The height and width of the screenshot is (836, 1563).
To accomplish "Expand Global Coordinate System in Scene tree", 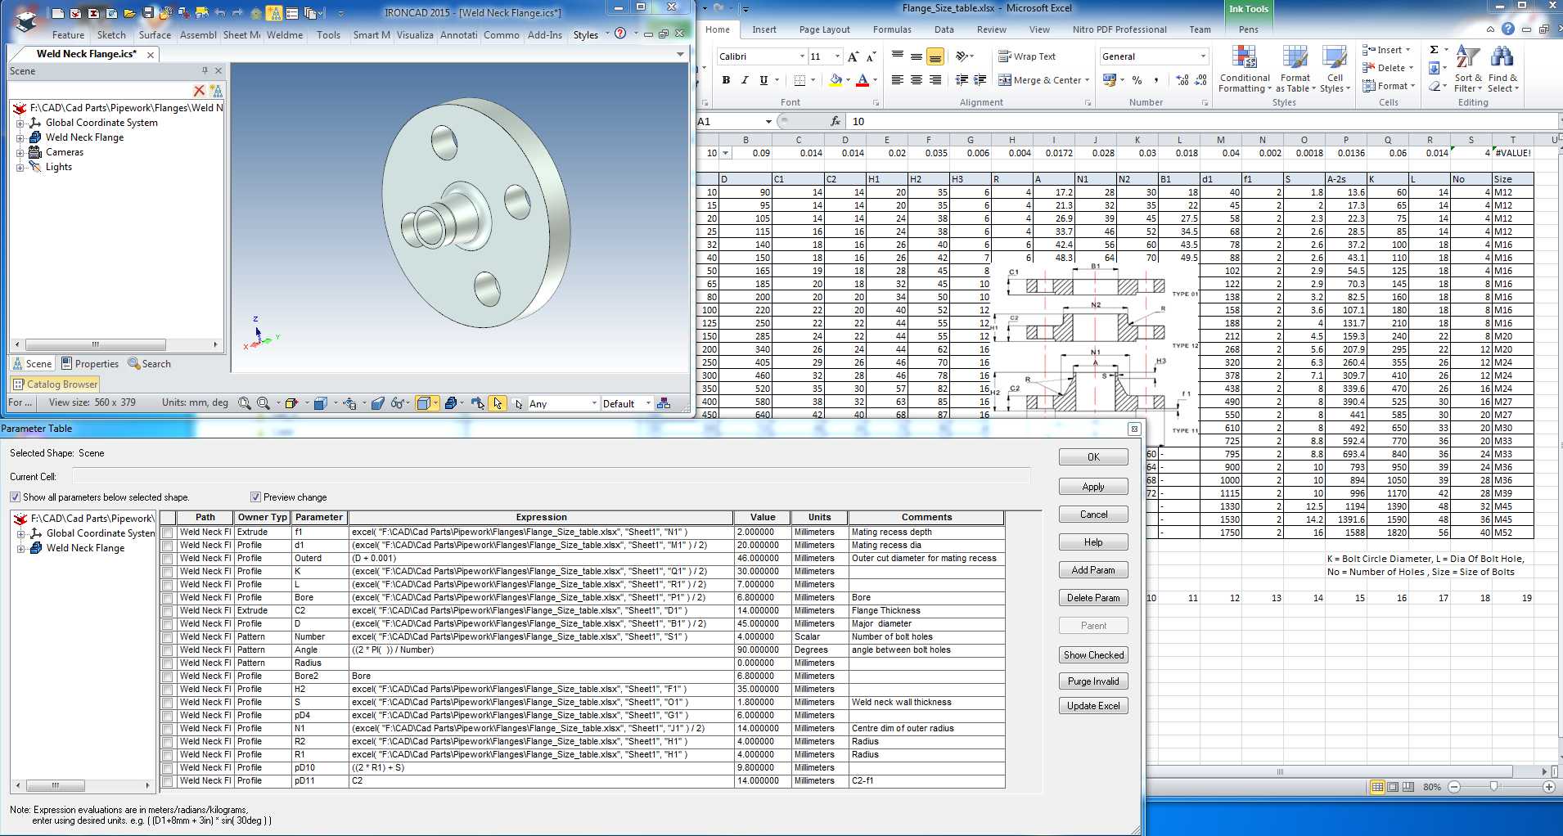I will [20, 123].
